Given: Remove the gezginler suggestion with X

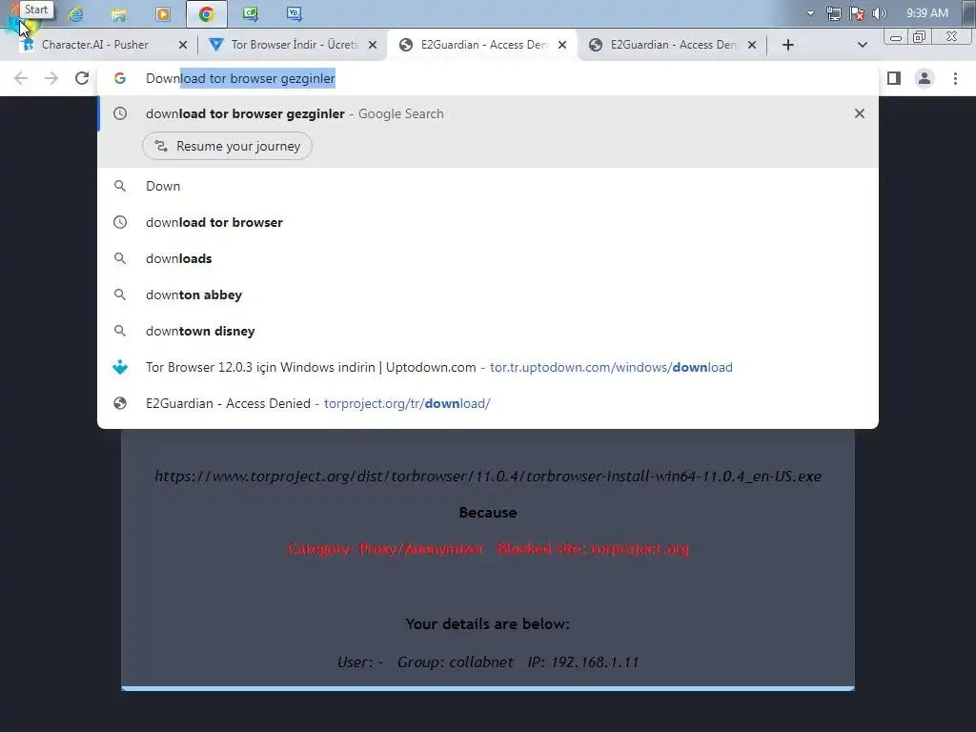Looking at the screenshot, I should coord(860,113).
